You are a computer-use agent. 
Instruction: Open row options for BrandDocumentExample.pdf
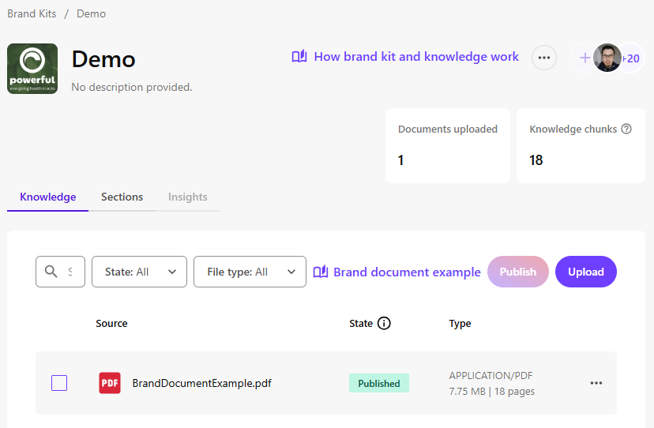pos(596,383)
